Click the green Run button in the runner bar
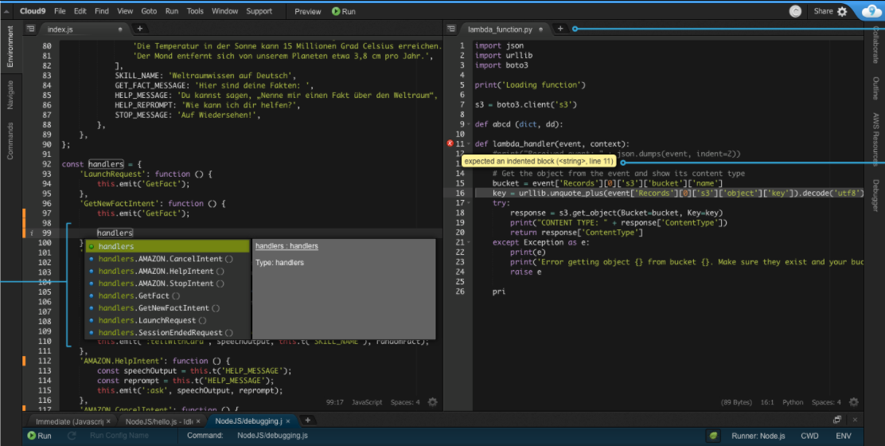This screenshot has width=885, height=446. [x=40, y=436]
